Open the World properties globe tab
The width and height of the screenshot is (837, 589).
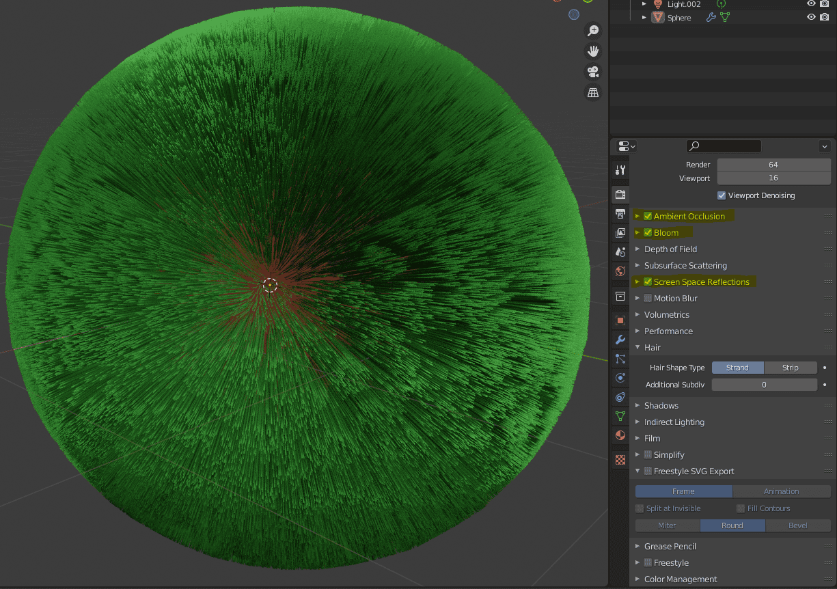(x=620, y=271)
